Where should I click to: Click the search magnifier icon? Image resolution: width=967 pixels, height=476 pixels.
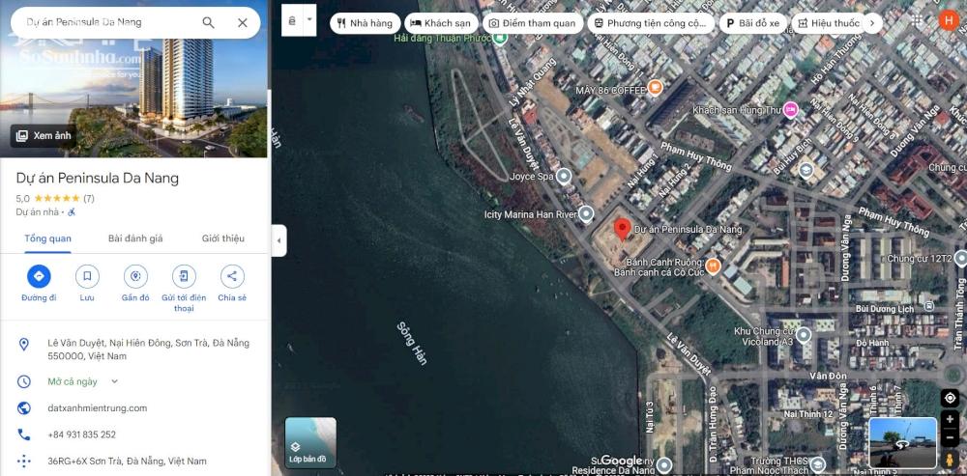209,23
